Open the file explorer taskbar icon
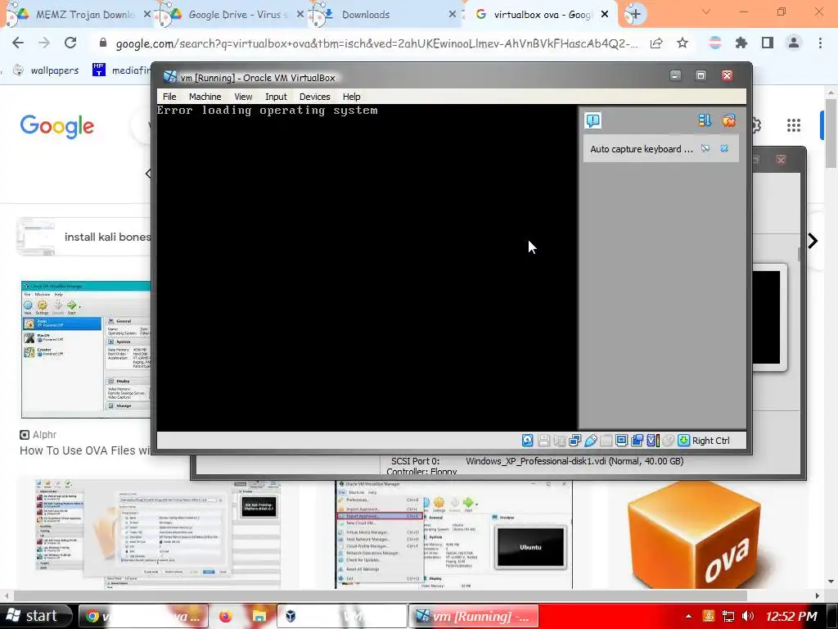 pyautogui.click(x=259, y=616)
